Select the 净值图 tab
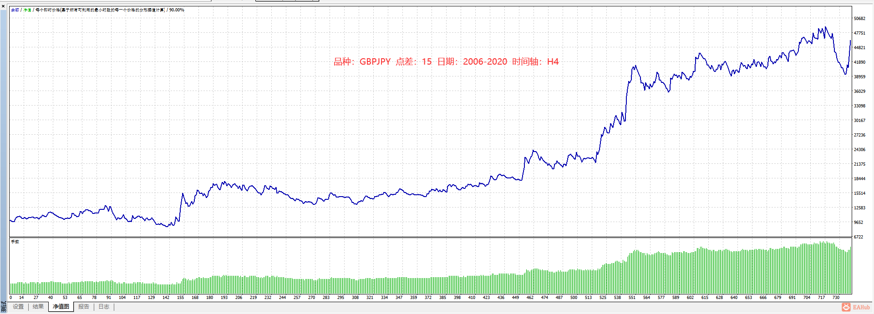Image resolution: width=874 pixels, height=314 pixels. pyautogui.click(x=61, y=307)
